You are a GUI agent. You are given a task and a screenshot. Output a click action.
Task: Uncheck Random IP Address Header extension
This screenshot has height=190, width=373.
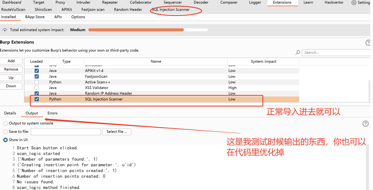(x=37, y=93)
